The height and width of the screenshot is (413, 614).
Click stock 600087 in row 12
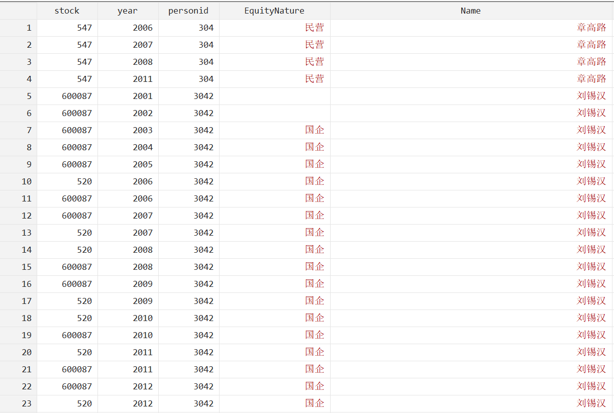[x=77, y=216]
